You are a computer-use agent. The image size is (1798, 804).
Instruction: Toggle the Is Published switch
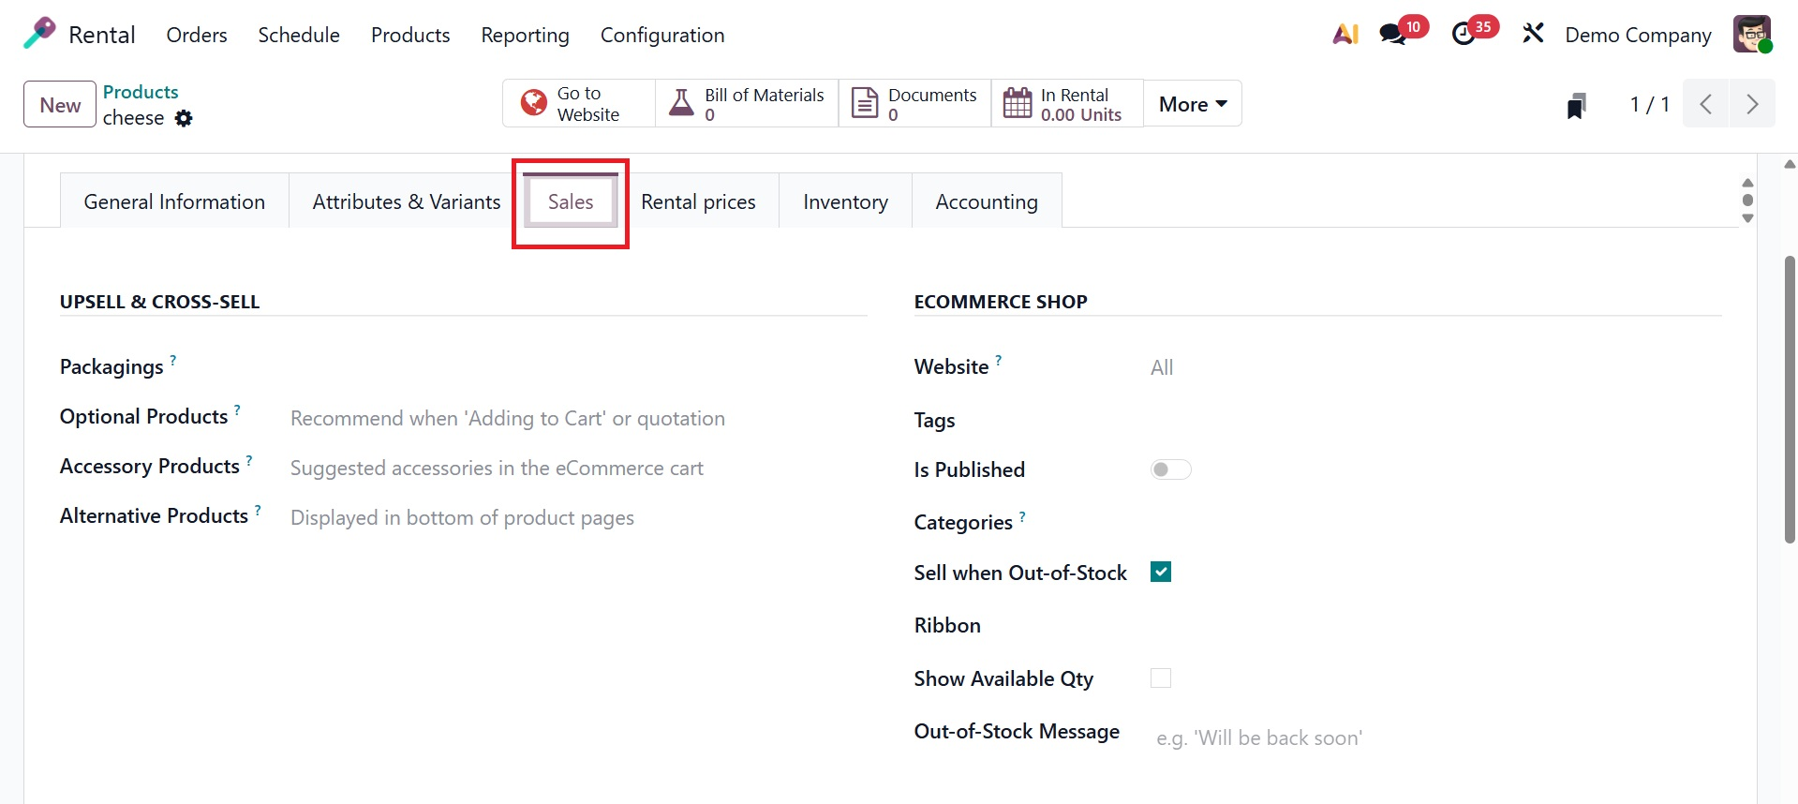[1170, 469]
